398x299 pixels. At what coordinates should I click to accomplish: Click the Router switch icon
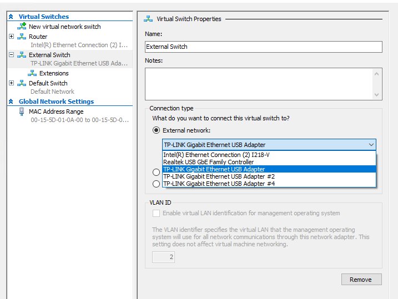pos(22,37)
